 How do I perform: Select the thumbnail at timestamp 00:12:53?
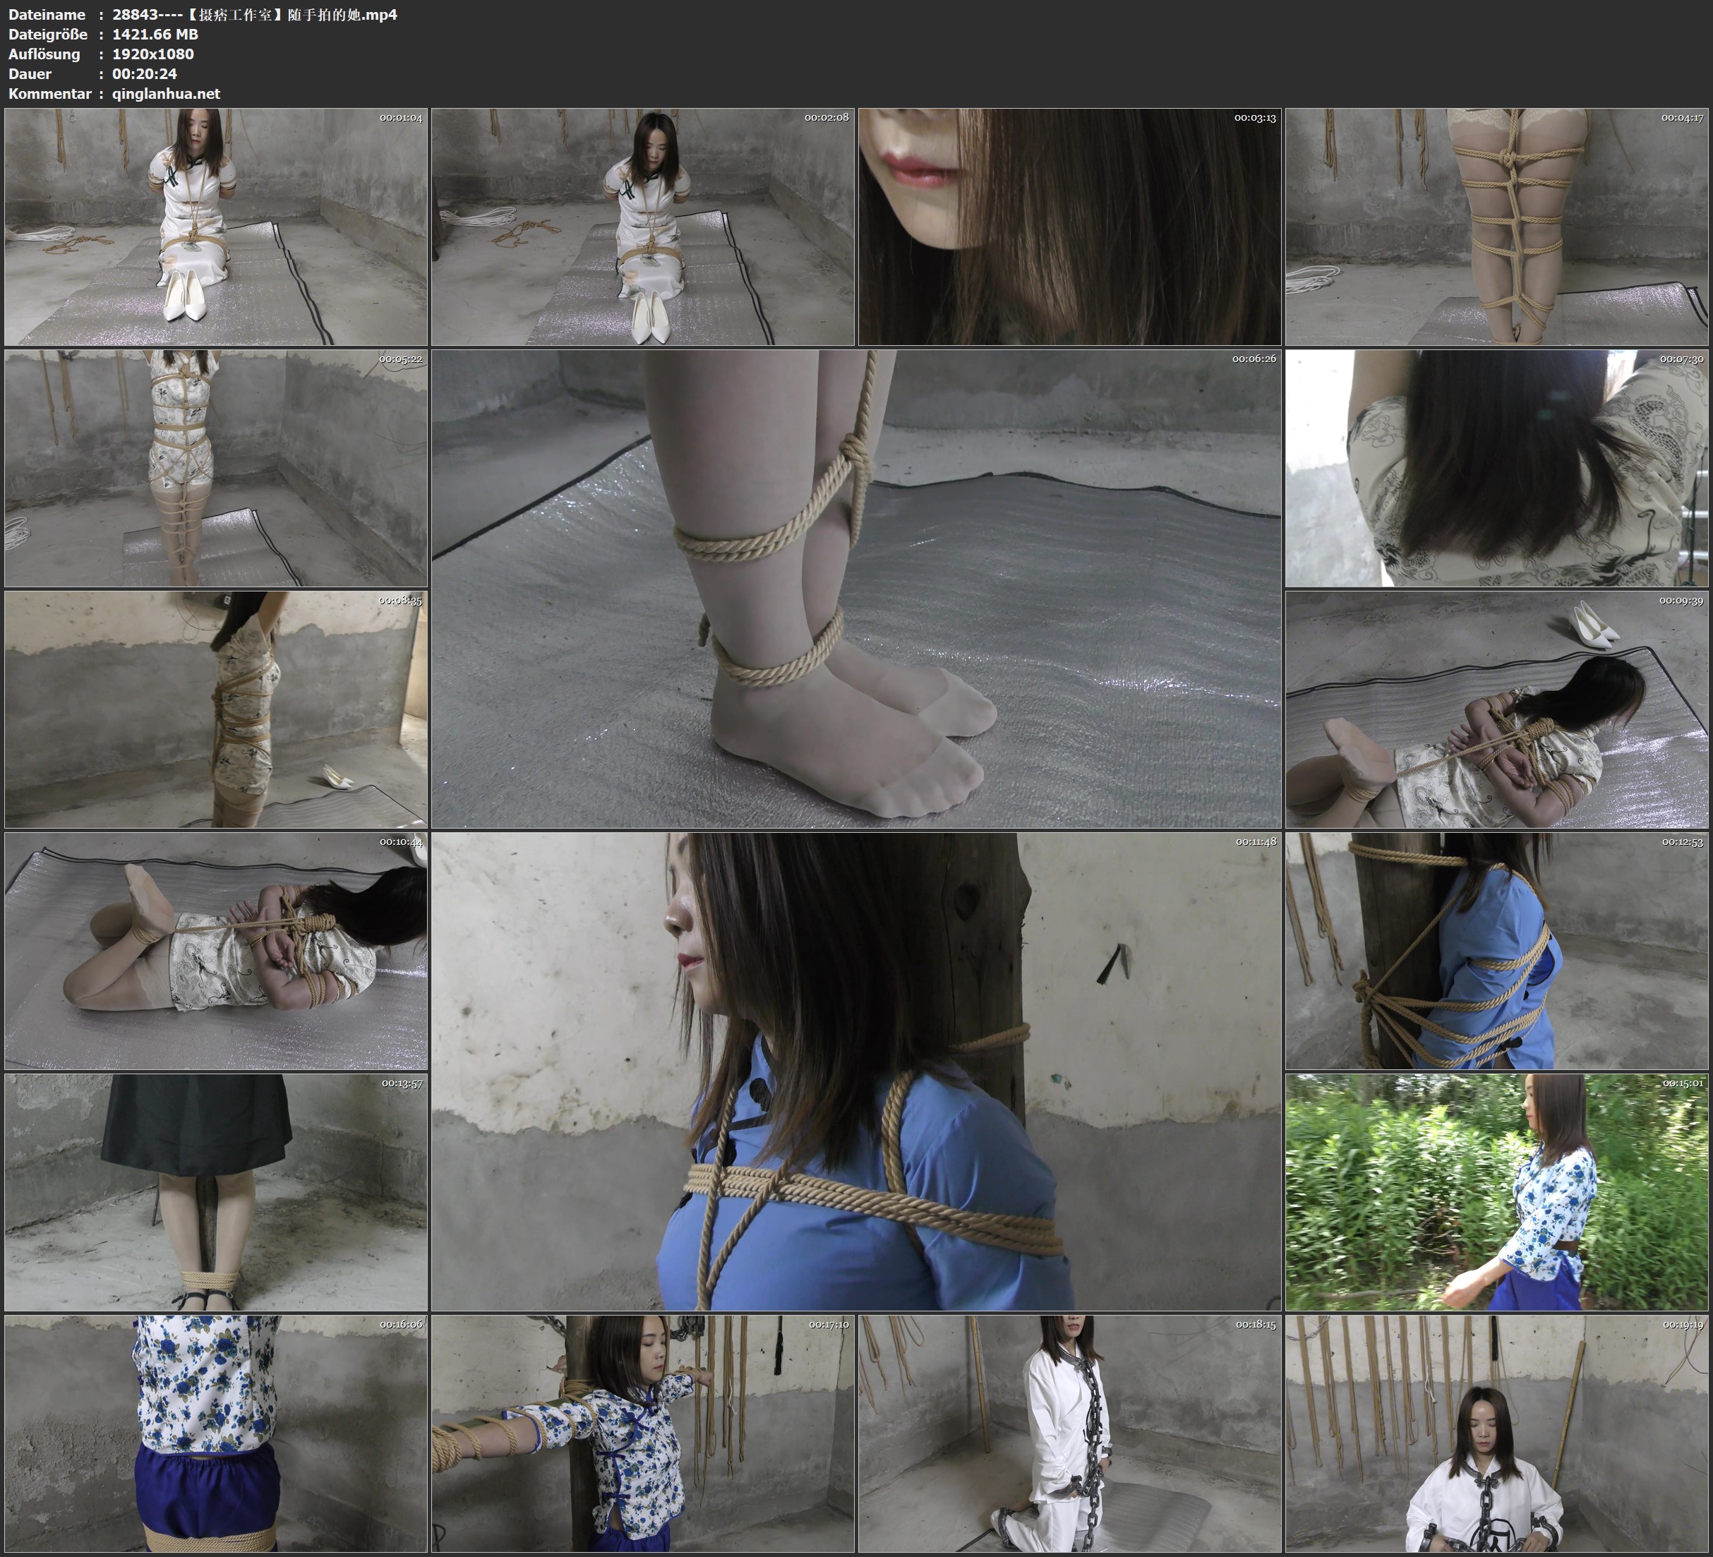pos(1496,951)
